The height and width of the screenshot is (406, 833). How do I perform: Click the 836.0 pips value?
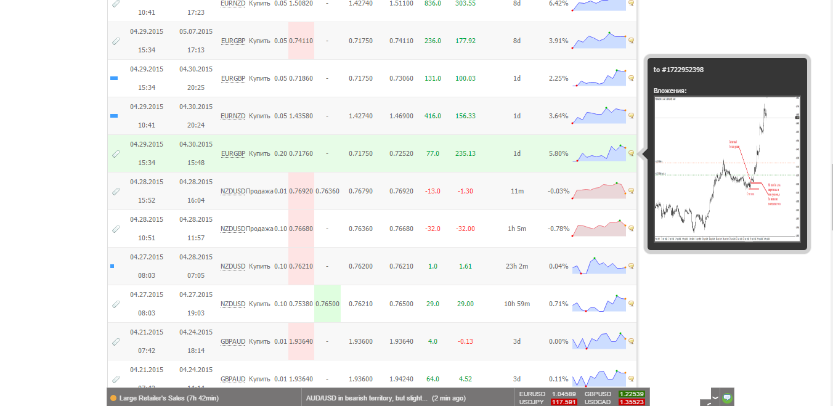pos(433,3)
